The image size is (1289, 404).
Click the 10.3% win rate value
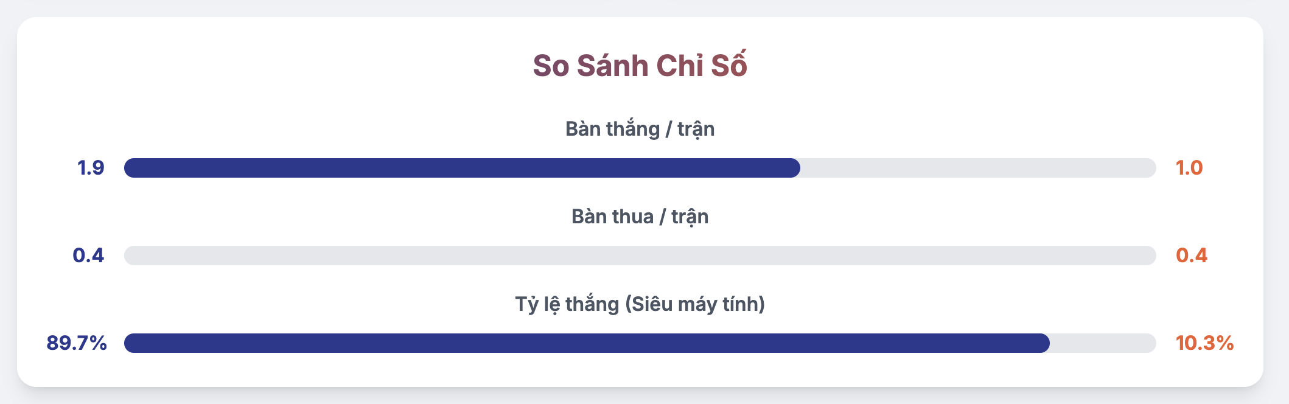tap(1204, 343)
